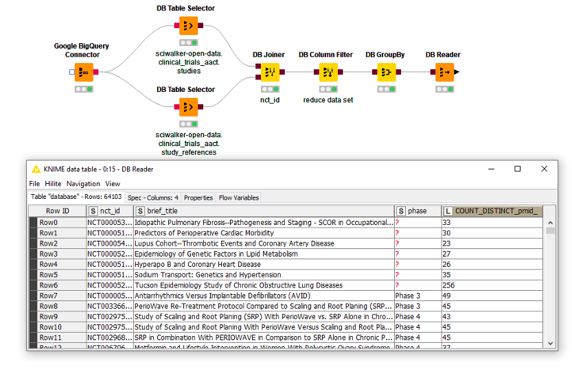Click status traffic light under DB GroupBy
This screenshot has width=572, height=369.
[x=387, y=89]
